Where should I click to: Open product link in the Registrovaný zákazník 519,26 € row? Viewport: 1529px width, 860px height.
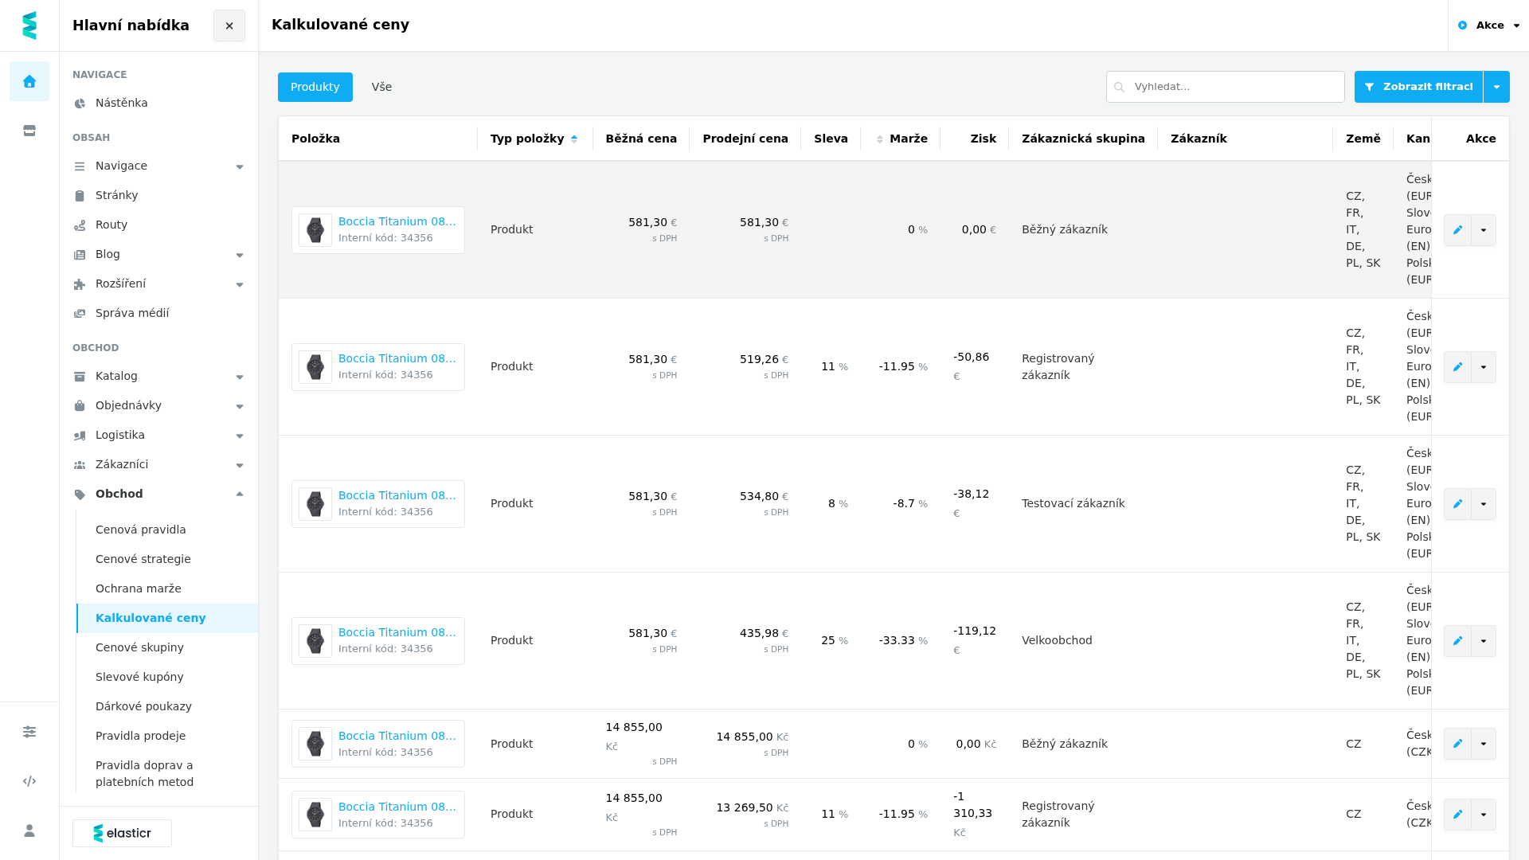(x=397, y=358)
